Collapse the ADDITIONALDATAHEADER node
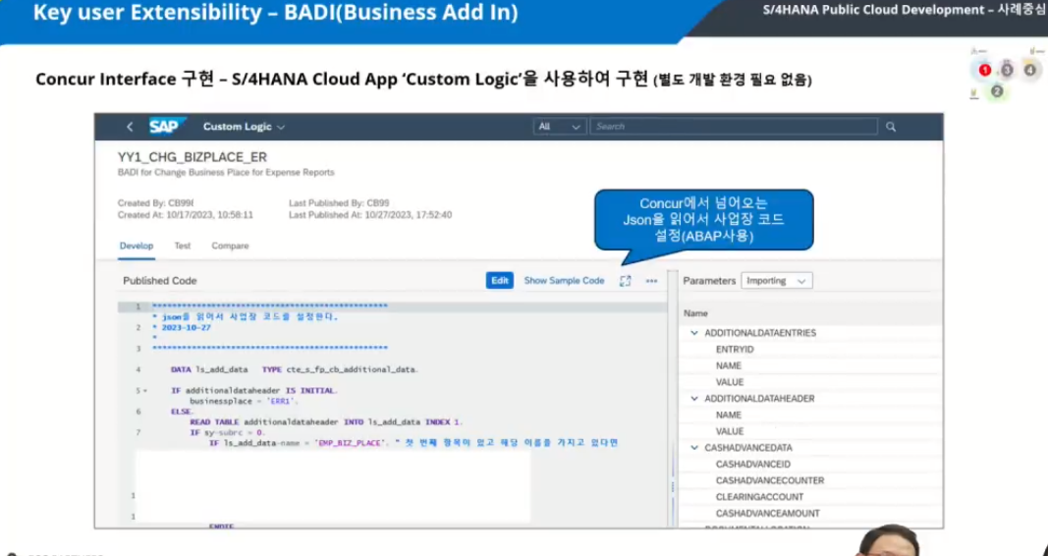 coord(693,398)
